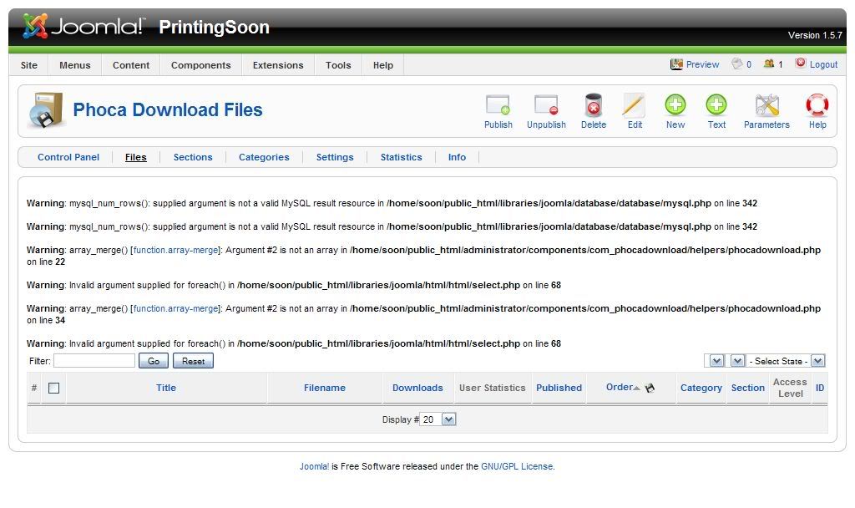This screenshot has height=508, width=855.
Task: Switch to the Statistics tab
Action: (402, 157)
